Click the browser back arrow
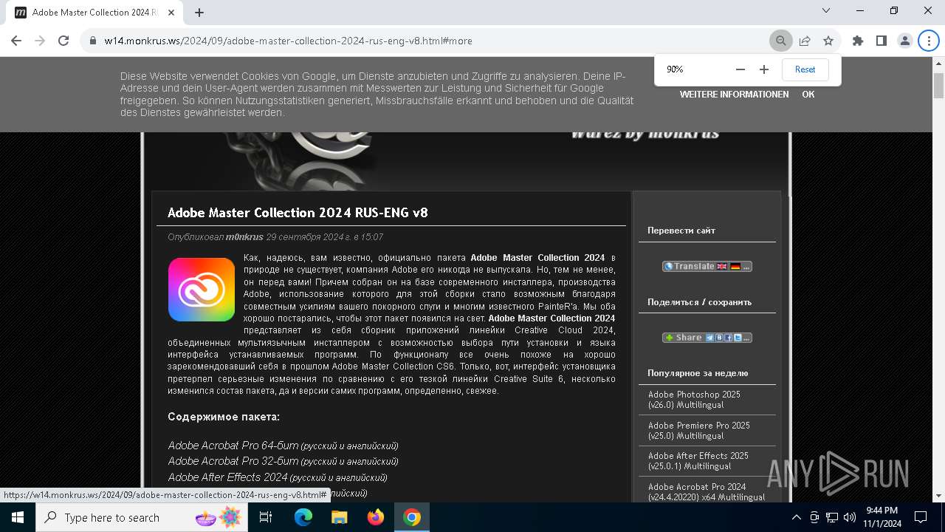Screen dimensions: 945x532 16,41
